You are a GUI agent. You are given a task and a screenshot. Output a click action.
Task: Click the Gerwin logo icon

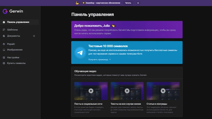5,11
